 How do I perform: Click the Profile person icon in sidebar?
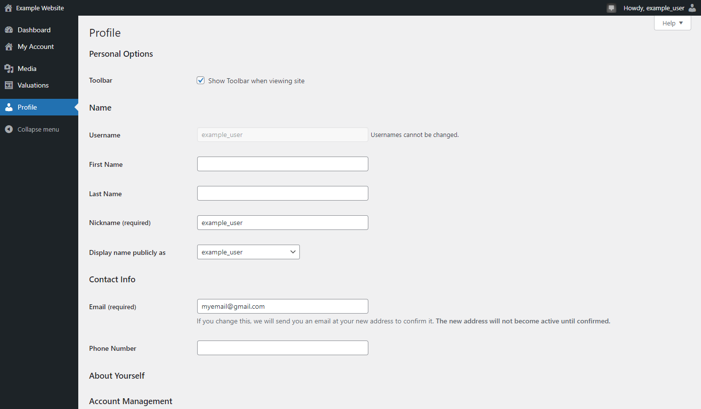click(x=9, y=107)
